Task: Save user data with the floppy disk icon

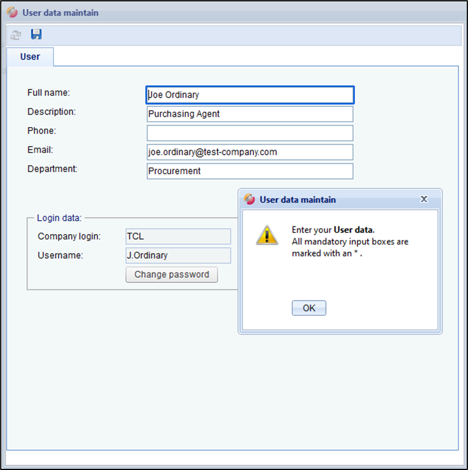Action: (36, 35)
